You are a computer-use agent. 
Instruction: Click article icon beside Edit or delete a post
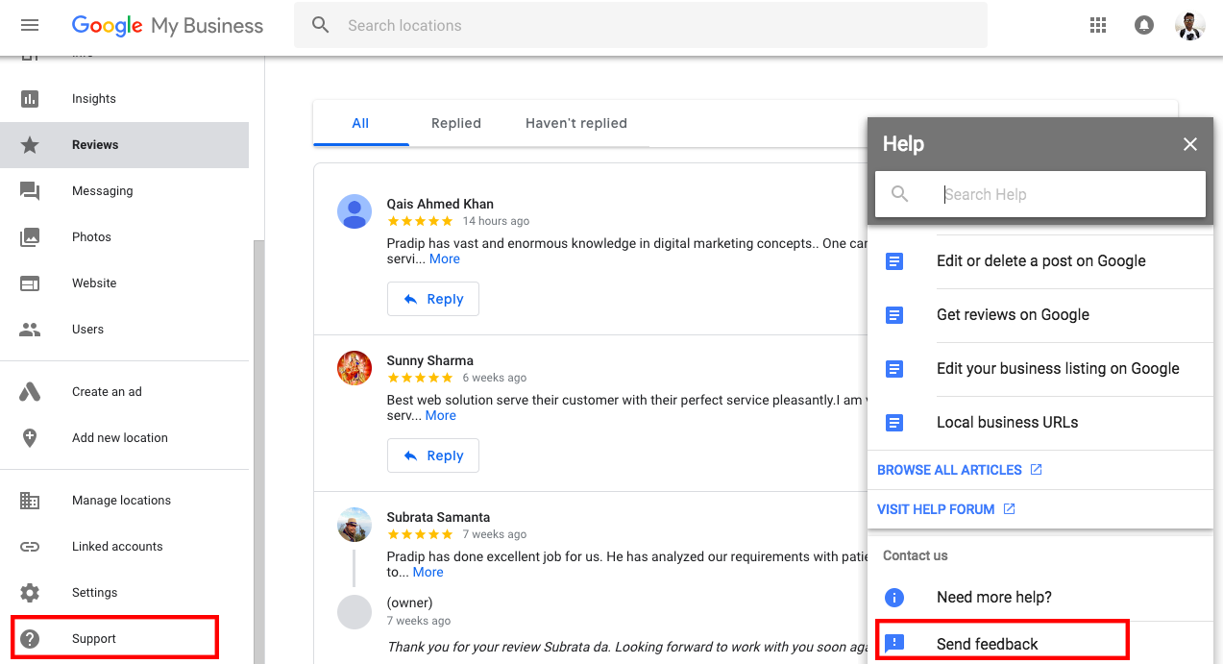pyautogui.click(x=894, y=261)
